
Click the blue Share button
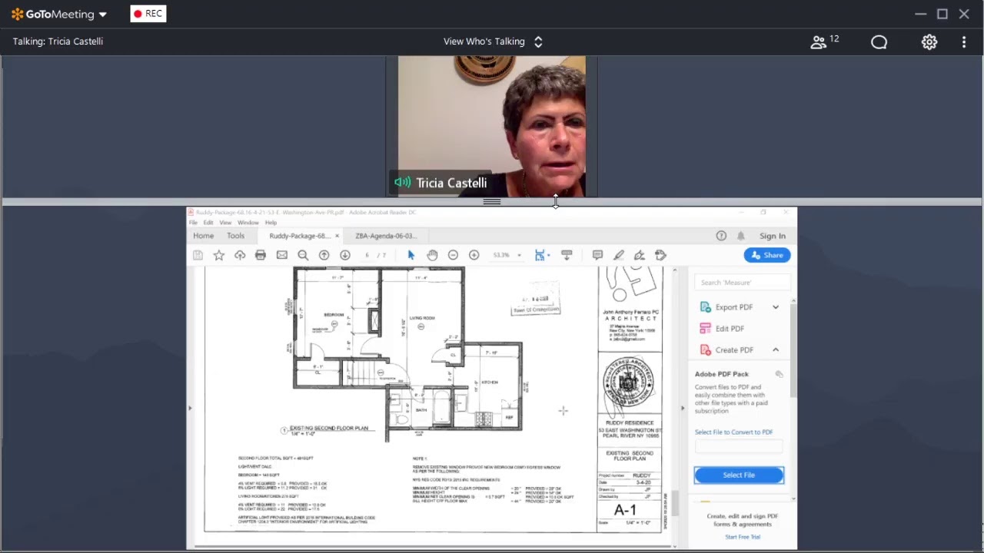[767, 255]
